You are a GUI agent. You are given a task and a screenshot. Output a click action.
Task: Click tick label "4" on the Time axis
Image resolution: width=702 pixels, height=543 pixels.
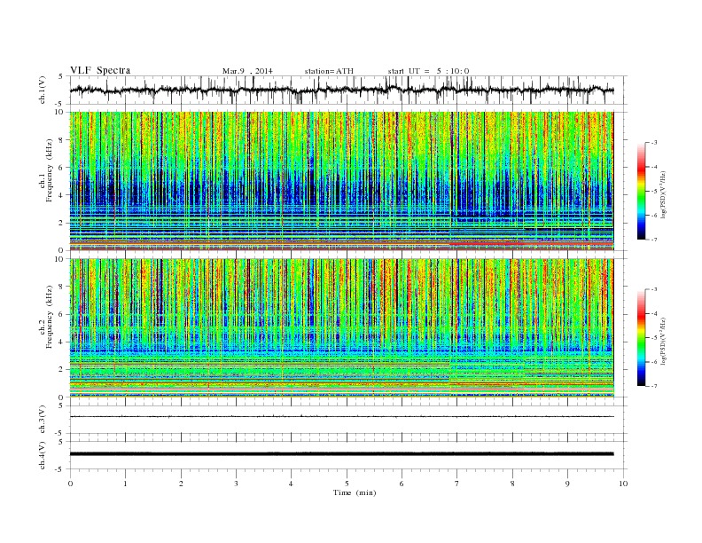coord(292,484)
